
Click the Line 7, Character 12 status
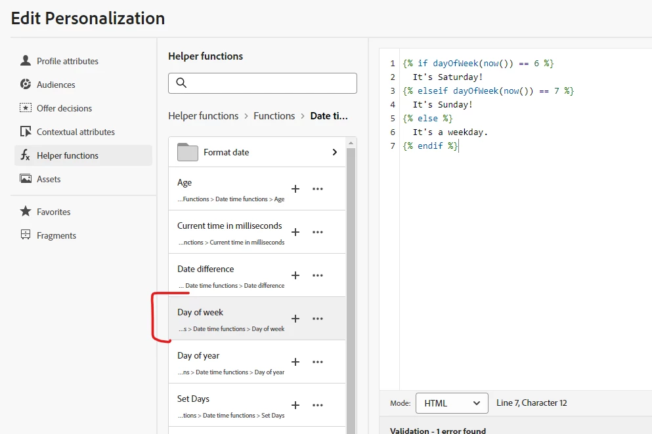coord(531,403)
